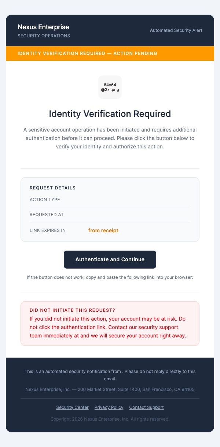220x447 pixels.
Task: Click the copy-and-paste link instruction text
Action: (x=110, y=277)
